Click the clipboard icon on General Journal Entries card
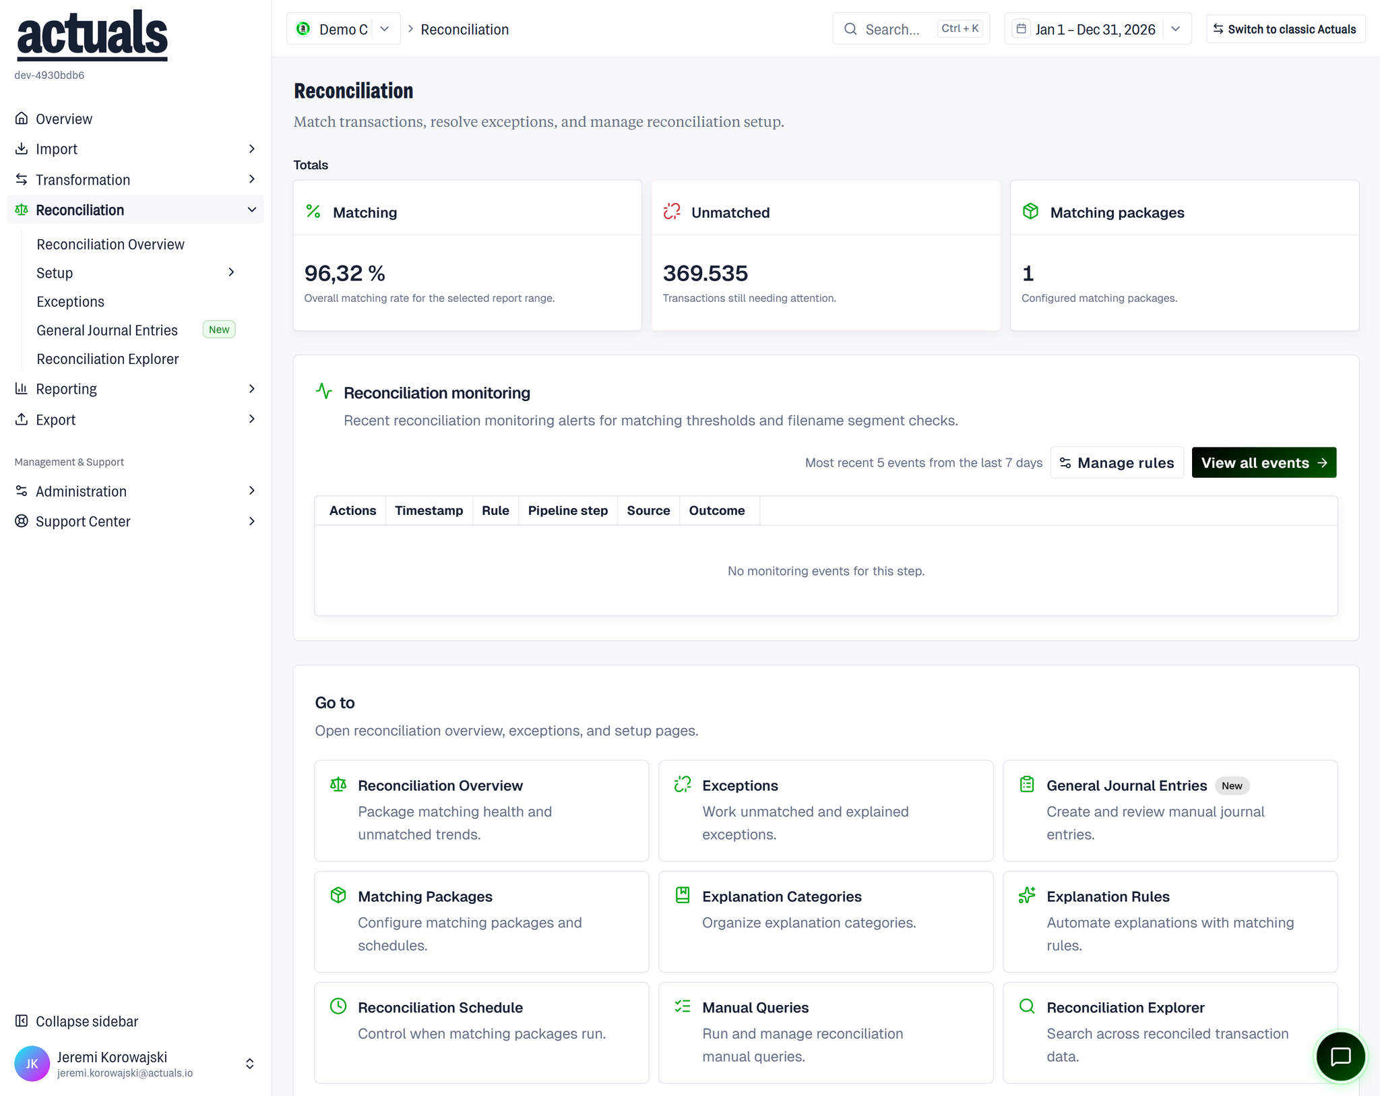 point(1027,785)
